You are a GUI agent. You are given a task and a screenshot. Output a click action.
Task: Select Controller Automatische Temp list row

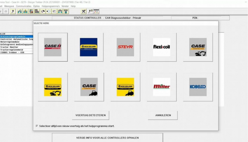16,39
